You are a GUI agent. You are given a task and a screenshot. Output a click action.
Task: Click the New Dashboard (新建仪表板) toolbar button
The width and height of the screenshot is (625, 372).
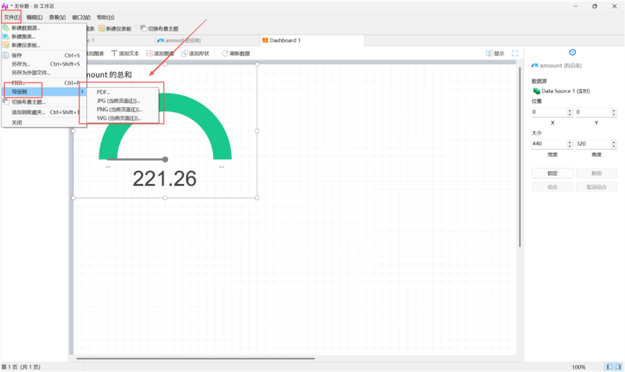click(x=118, y=28)
